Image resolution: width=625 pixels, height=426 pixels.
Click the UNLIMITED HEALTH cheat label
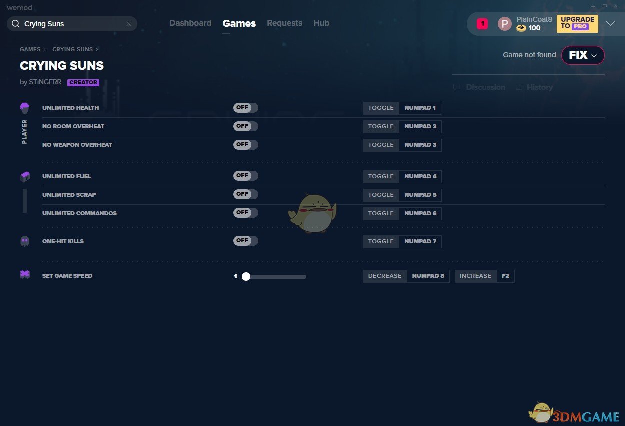[x=70, y=108]
